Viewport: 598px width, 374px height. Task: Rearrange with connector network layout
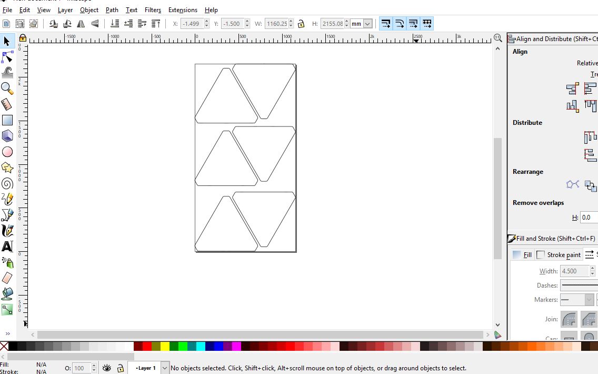(572, 185)
